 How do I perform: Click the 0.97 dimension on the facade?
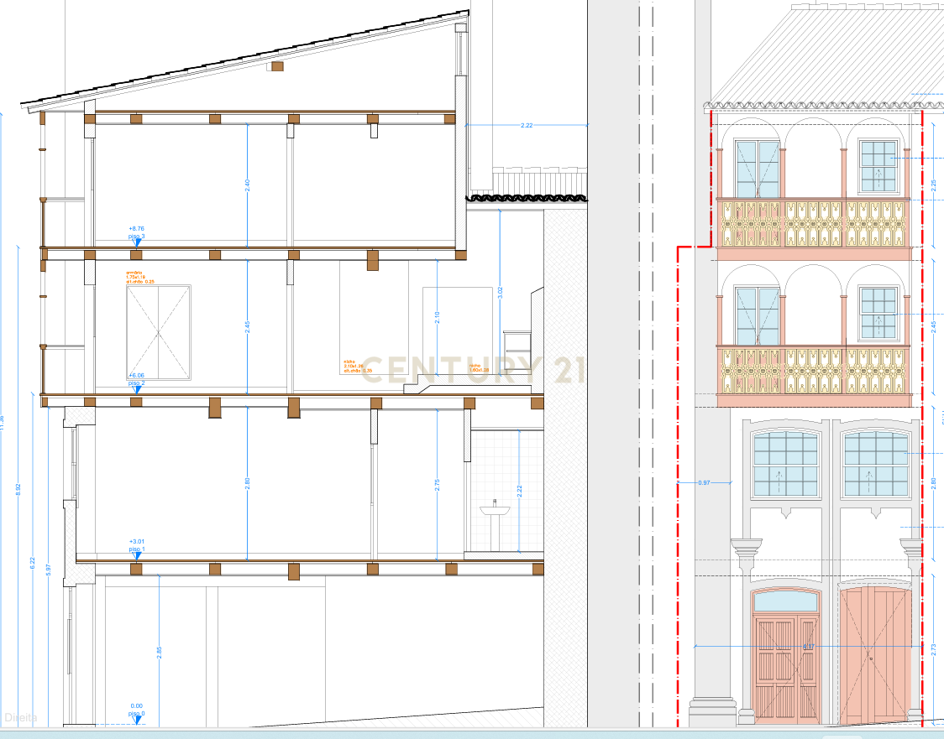pos(704,483)
